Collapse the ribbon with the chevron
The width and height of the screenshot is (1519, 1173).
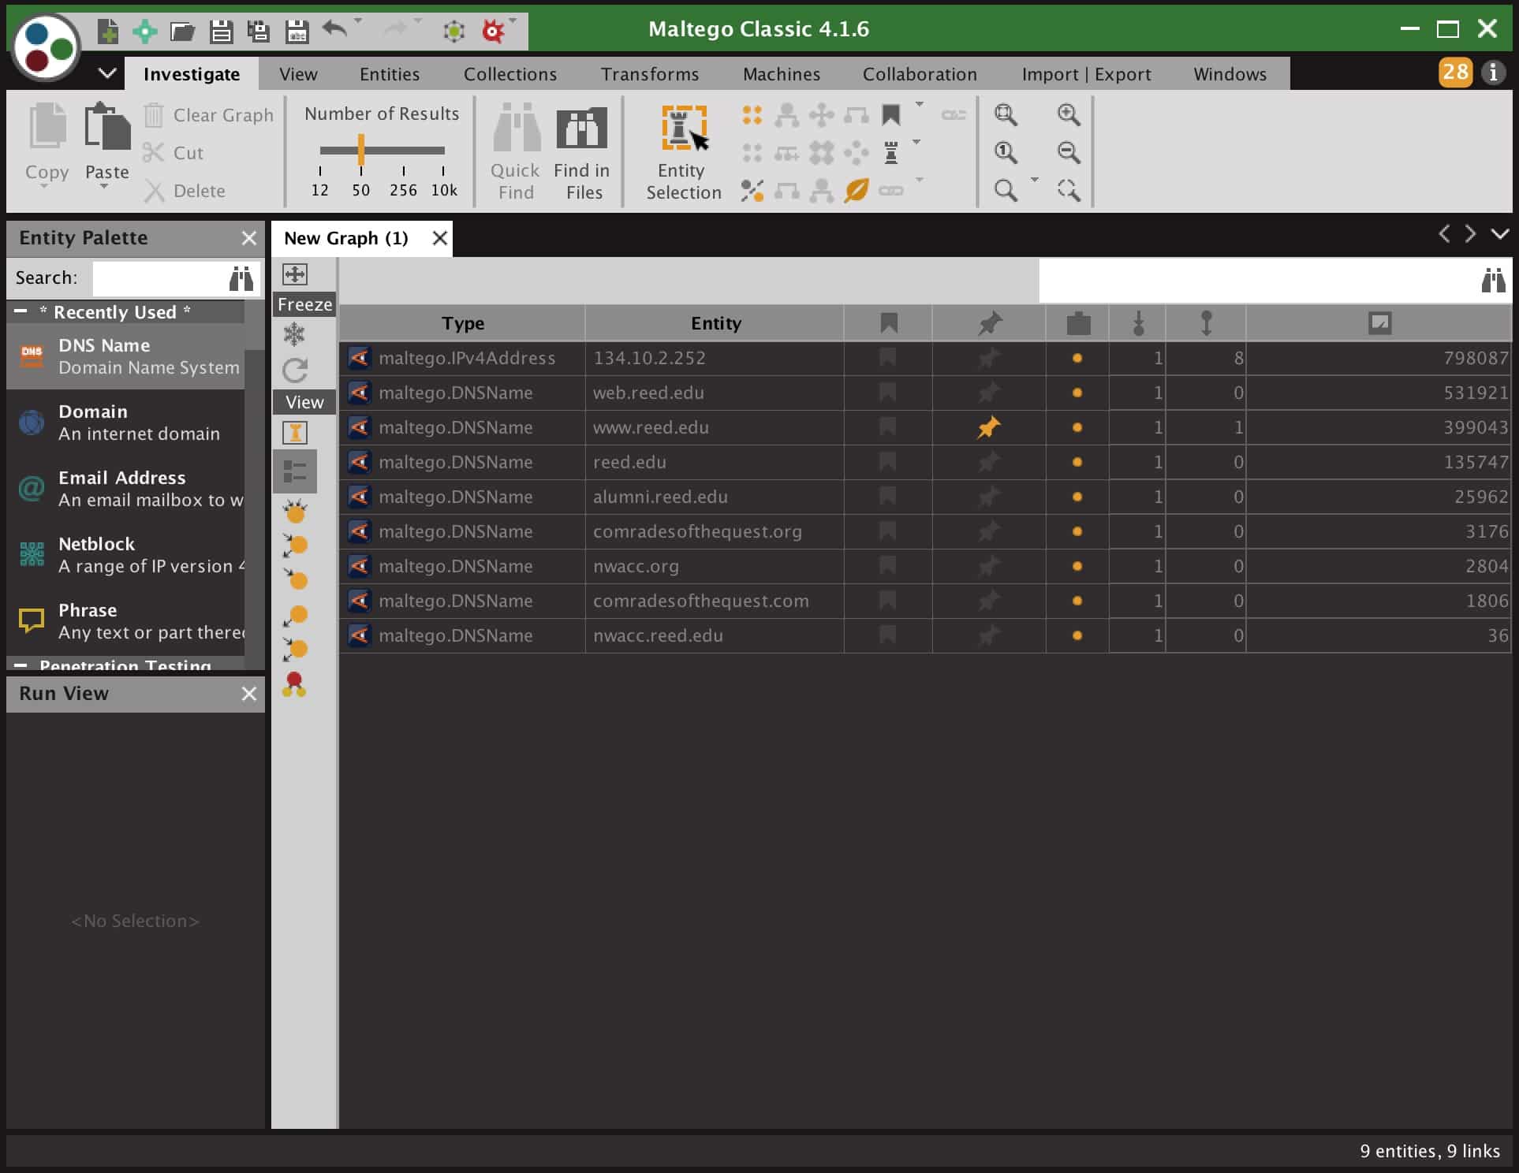click(x=107, y=73)
